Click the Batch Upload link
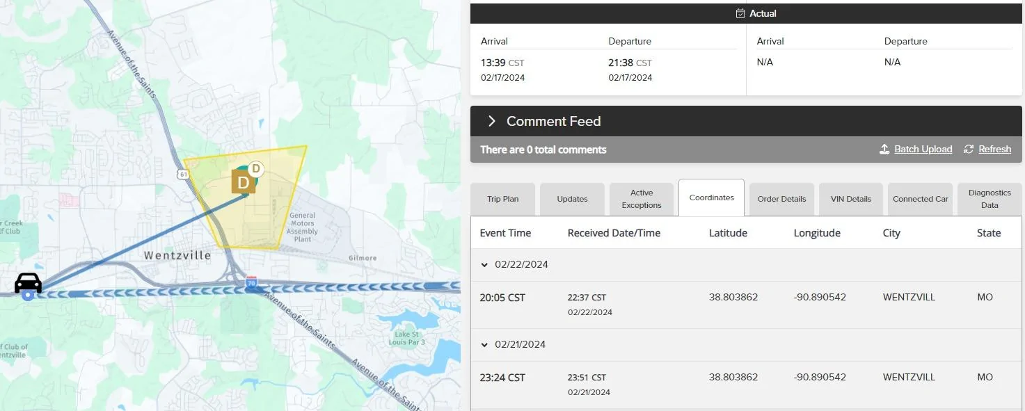The width and height of the screenshot is (1025, 411). click(x=923, y=149)
